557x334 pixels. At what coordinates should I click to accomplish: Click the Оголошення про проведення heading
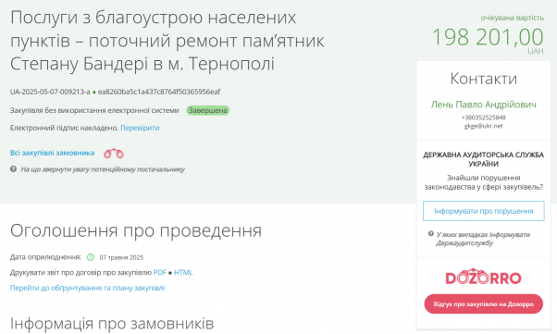pos(136,230)
